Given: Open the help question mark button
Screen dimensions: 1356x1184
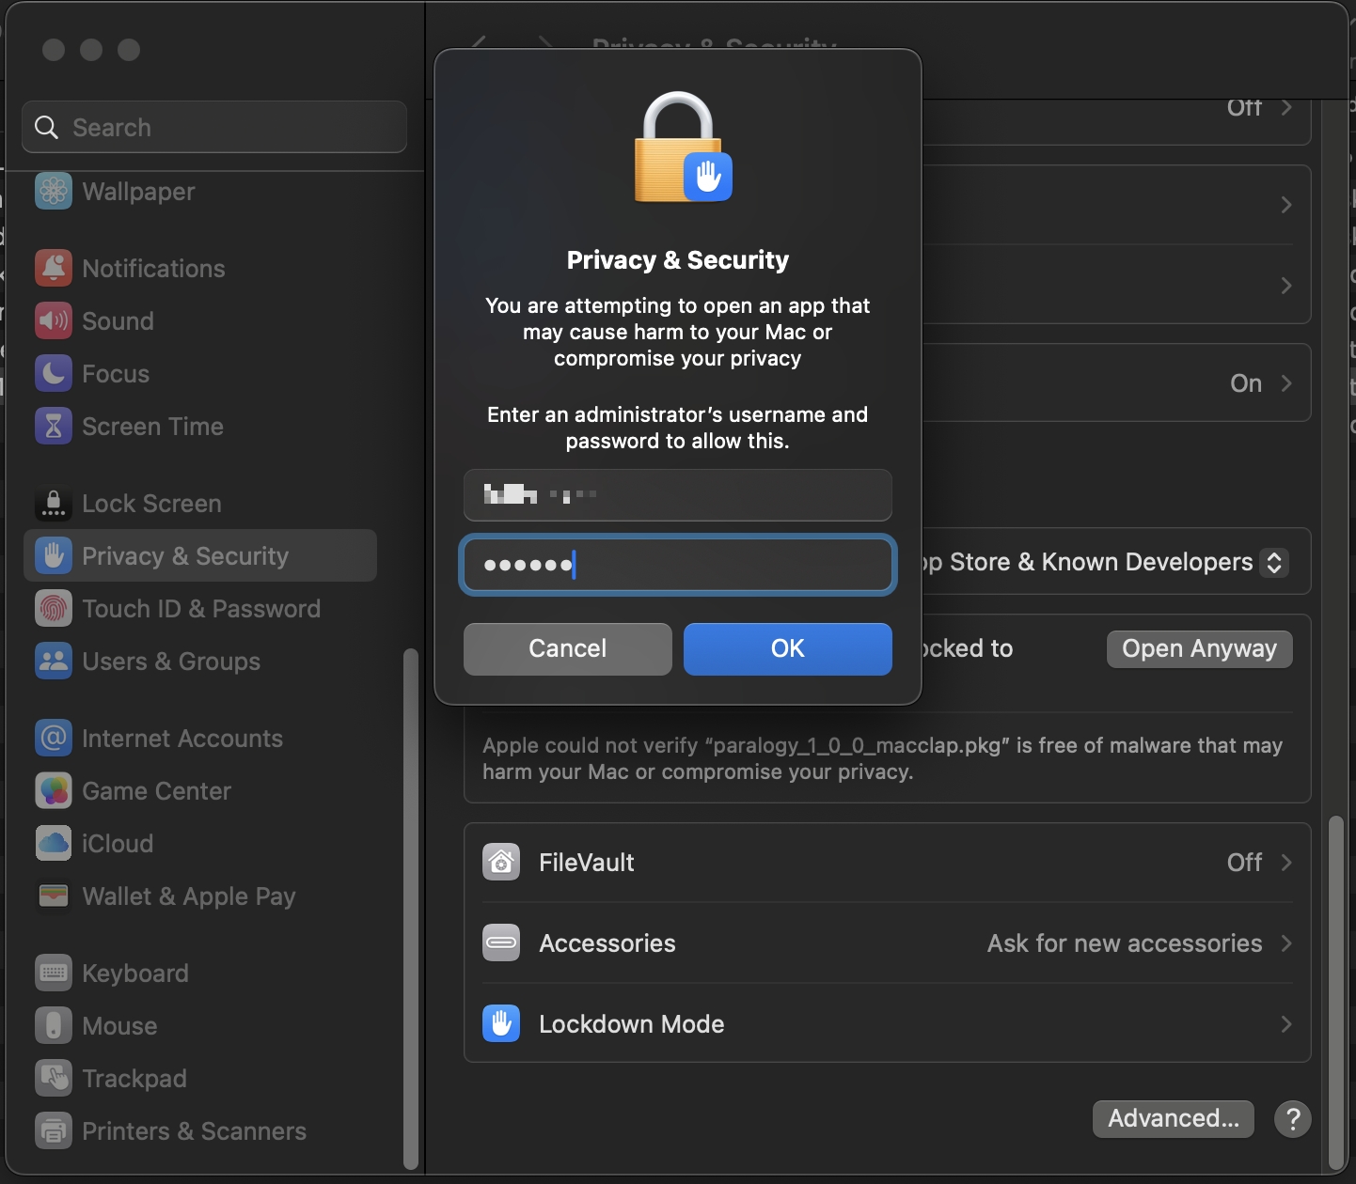Looking at the screenshot, I should (x=1292, y=1119).
